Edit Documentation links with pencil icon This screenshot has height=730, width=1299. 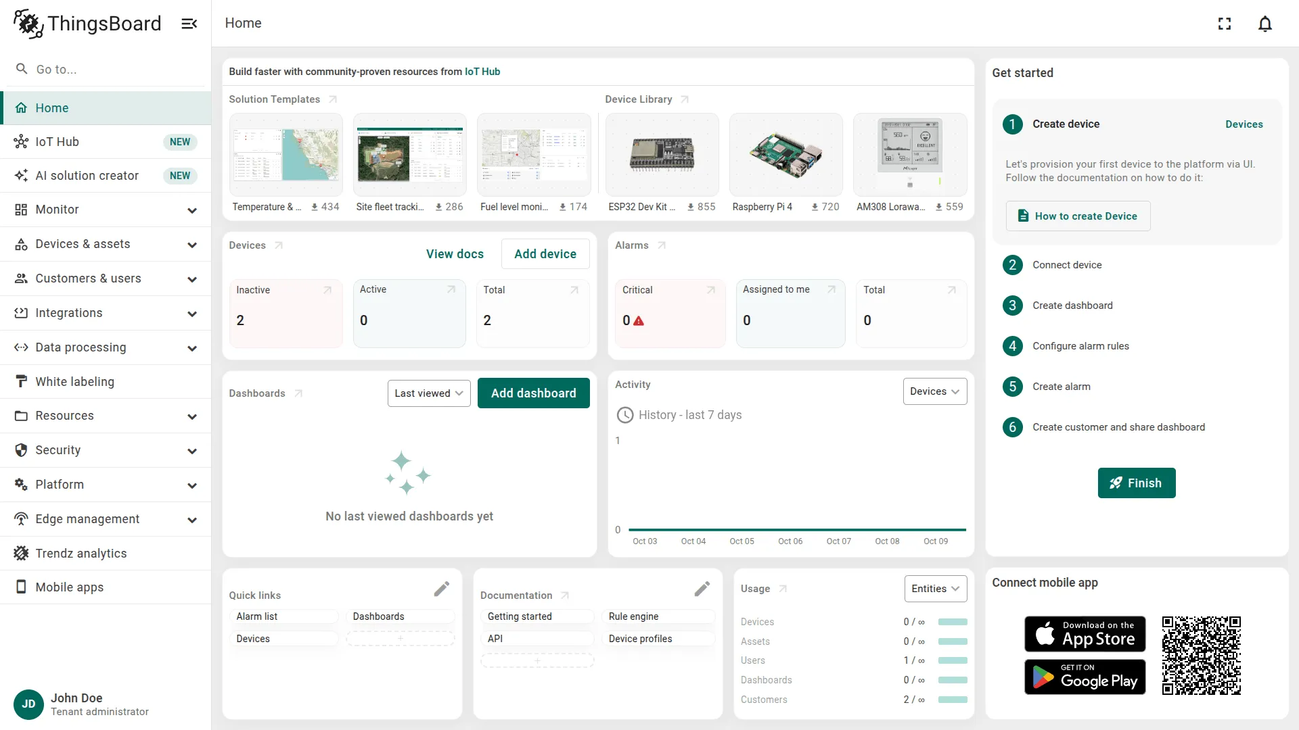coord(702,589)
